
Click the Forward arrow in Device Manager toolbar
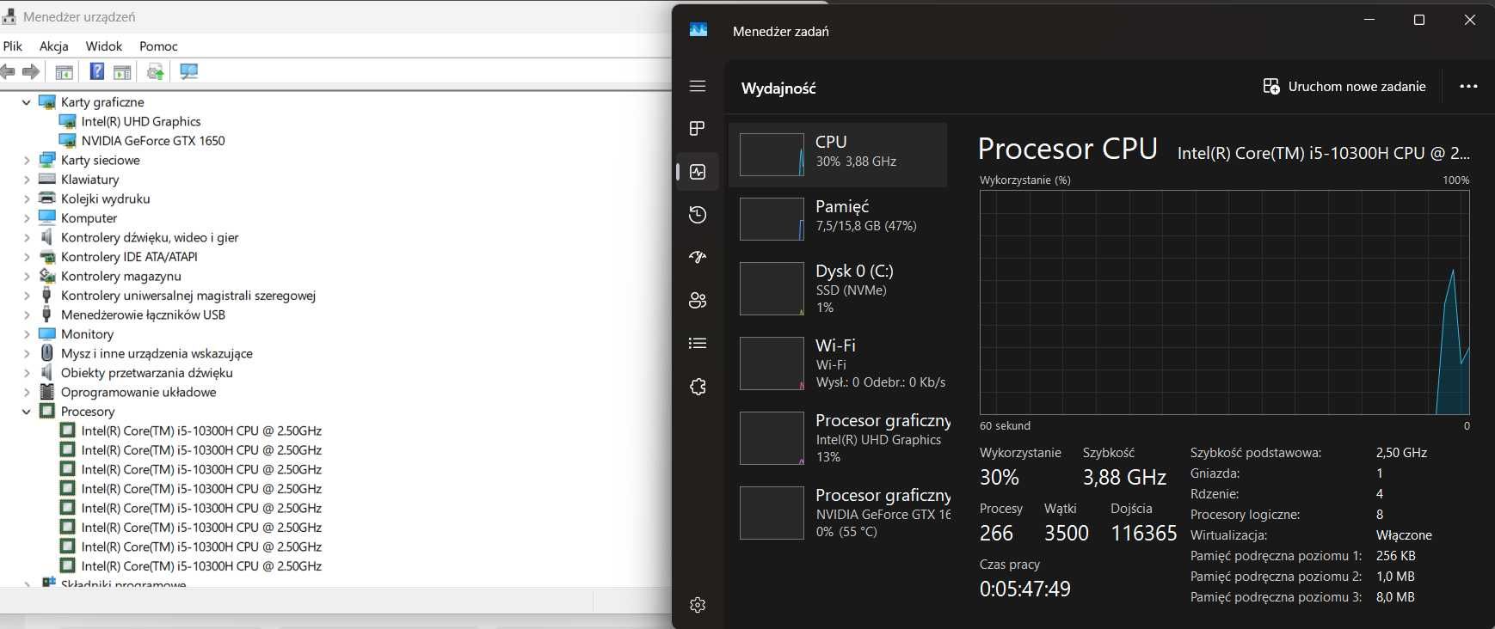tap(31, 72)
